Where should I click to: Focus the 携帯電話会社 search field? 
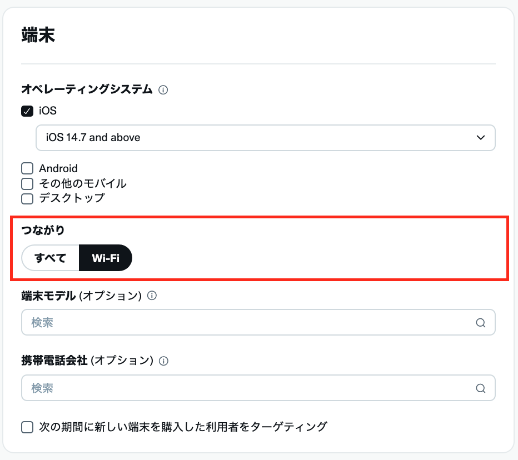pyautogui.click(x=245, y=388)
